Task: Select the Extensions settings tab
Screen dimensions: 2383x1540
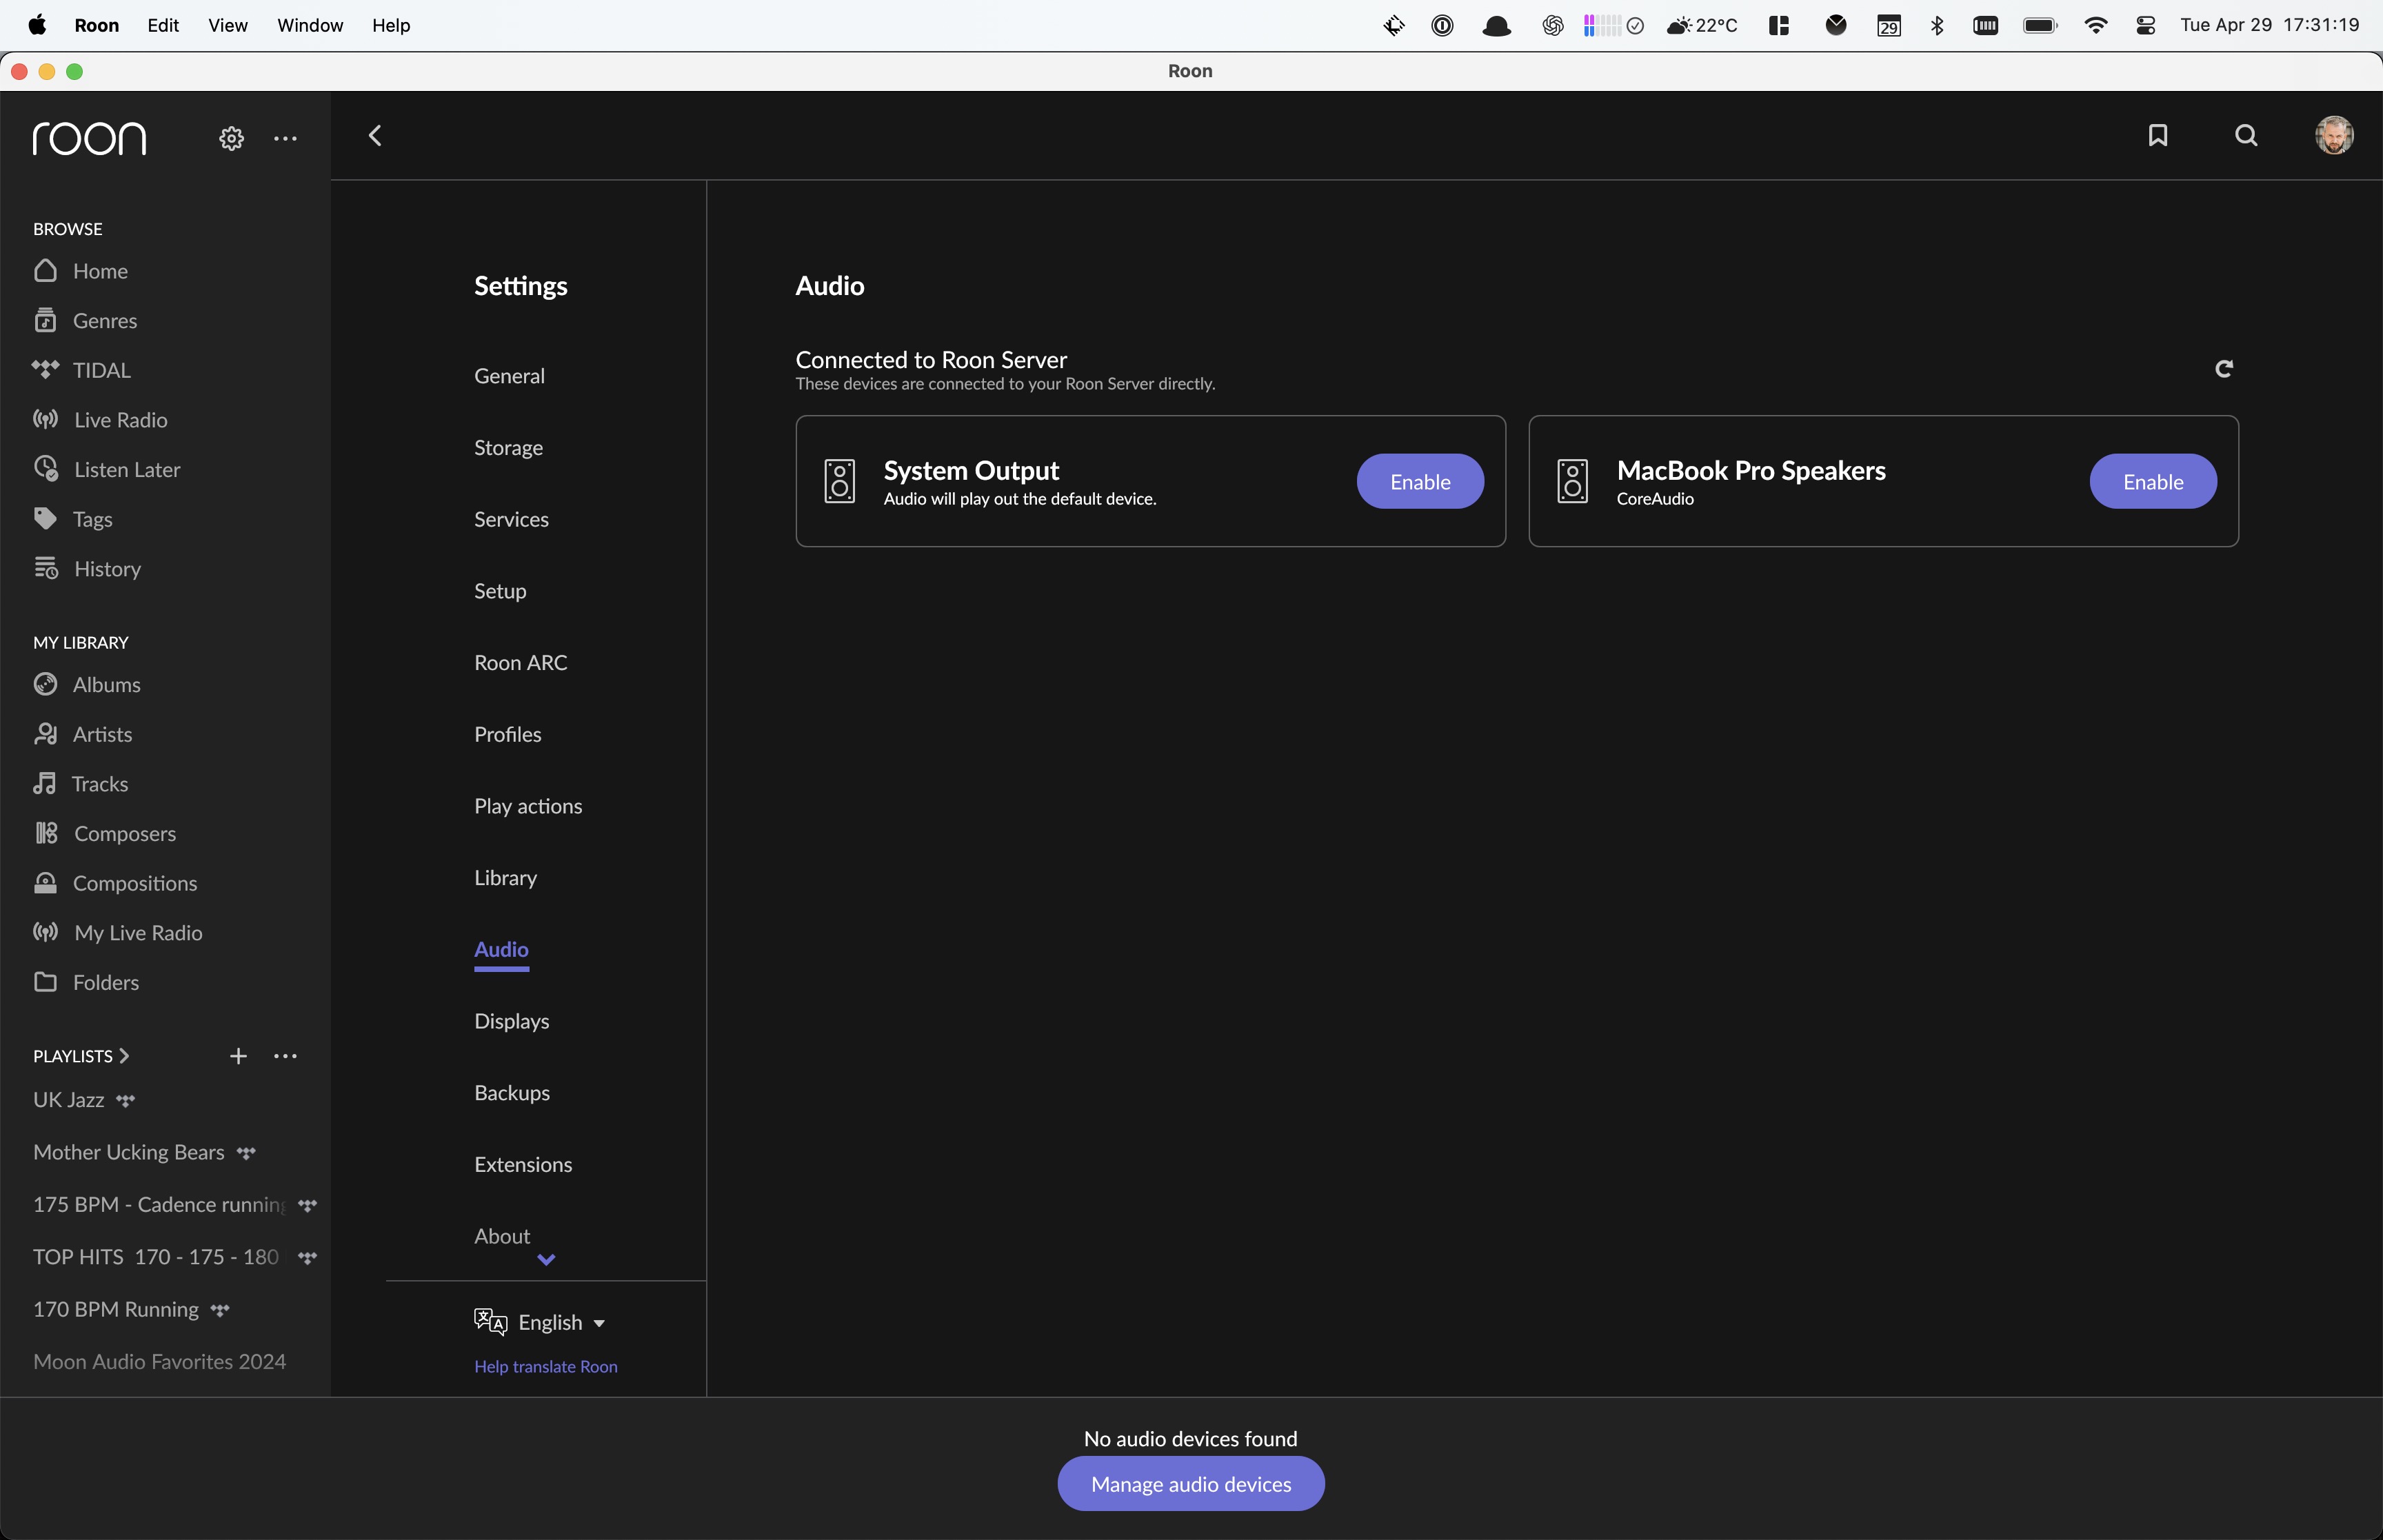Action: (x=523, y=1165)
